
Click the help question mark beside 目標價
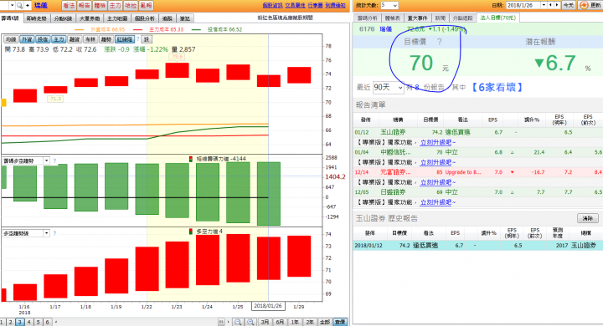440,42
